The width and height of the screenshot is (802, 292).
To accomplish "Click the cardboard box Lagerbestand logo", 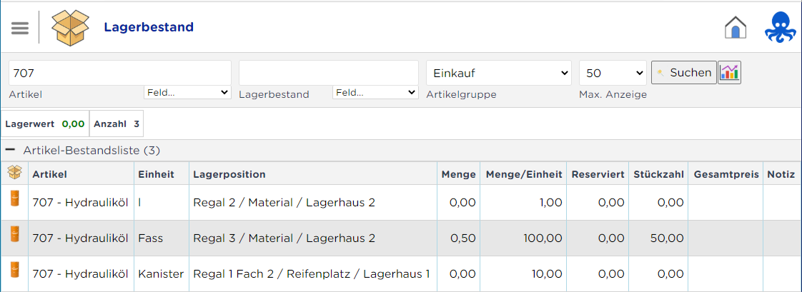I will [71, 27].
